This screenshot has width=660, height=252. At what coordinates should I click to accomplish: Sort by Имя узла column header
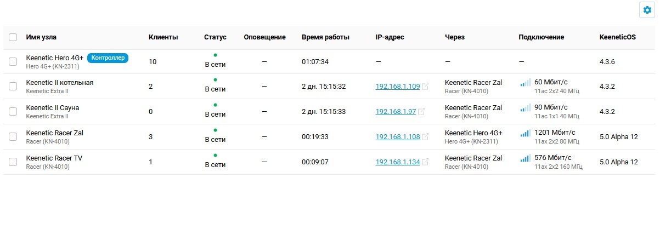41,37
